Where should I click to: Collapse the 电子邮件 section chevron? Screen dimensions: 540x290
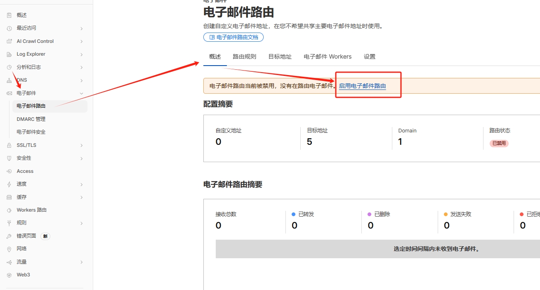pos(81,93)
